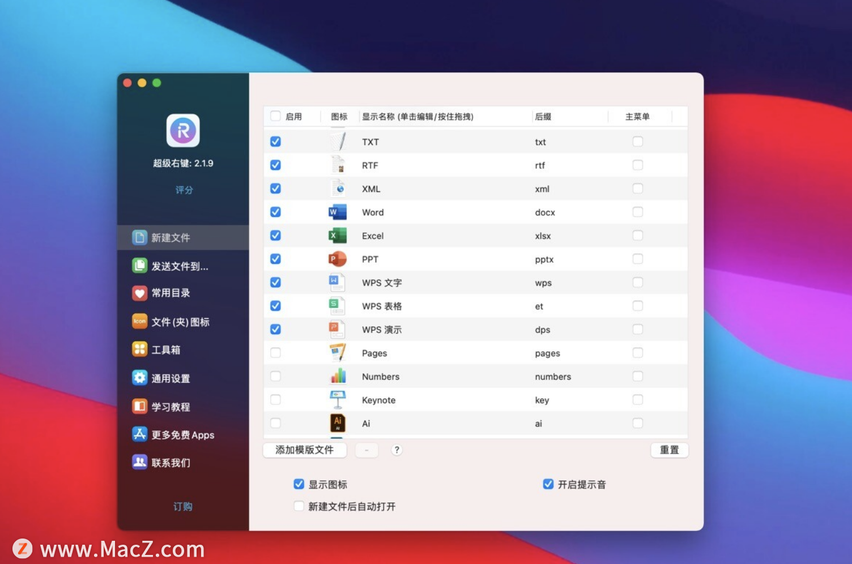The height and width of the screenshot is (564, 852).
Task: Click the 更多免费 Apps store icon
Action: pos(139,434)
